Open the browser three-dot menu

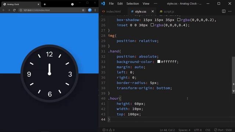[x=95, y=10]
